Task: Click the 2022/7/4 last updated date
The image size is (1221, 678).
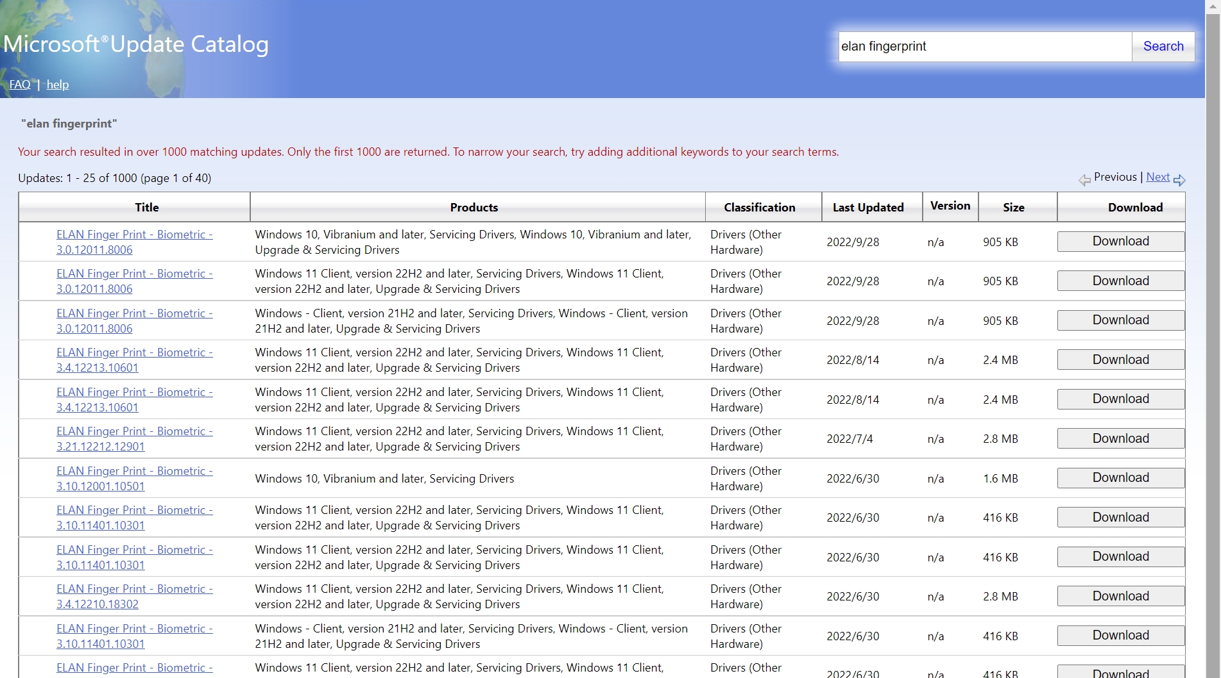Action: click(850, 439)
